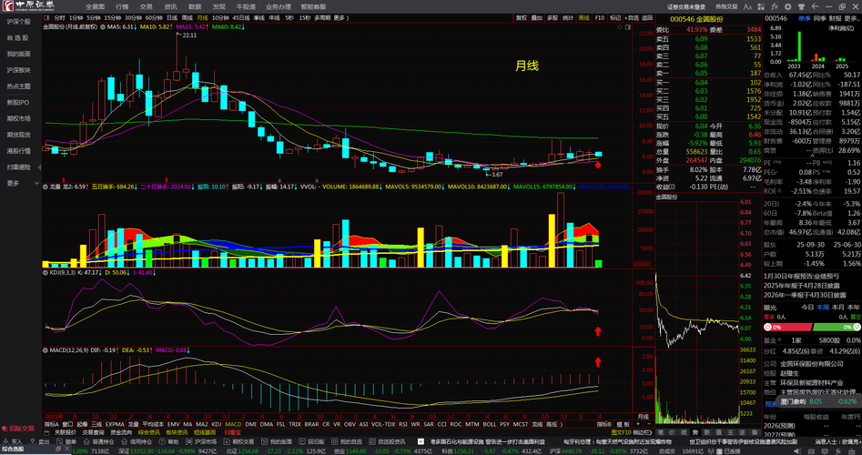Expand the indicator tabs right arrow
This screenshot has width=862, height=455.
(563, 424)
